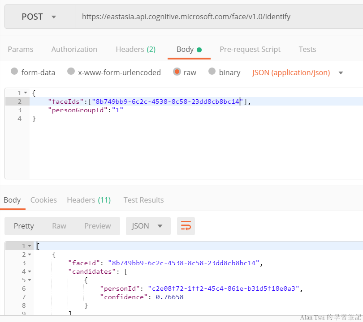Select x-www-form-urlencoded body type
This screenshot has height=322, width=363.
[x=71, y=72]
